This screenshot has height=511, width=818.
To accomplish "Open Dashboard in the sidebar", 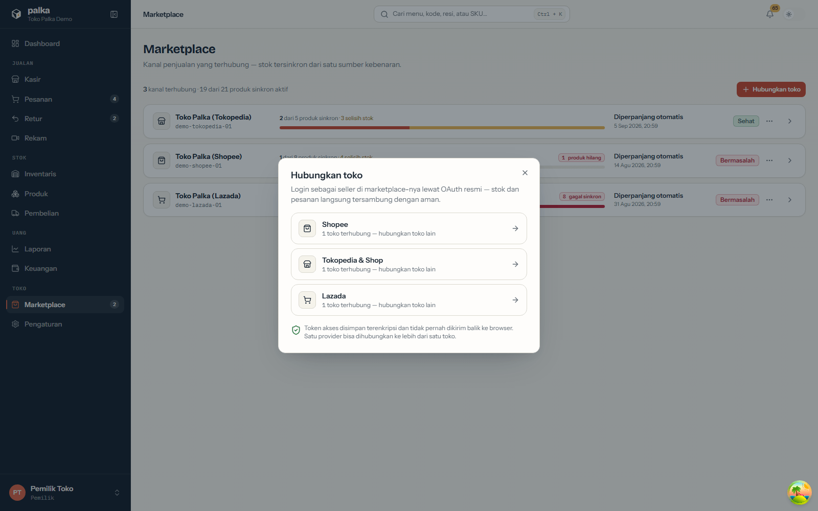I will pyautogui.click(x=65, y=43).
